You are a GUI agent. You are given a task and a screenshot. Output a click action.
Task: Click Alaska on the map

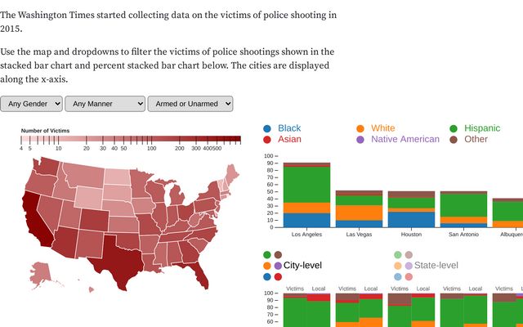42,273
